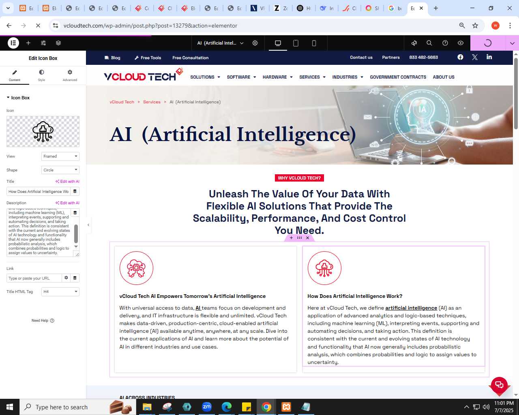Viewport: 519px width, 415px height.
Task: Collapse the editor panel with arrow handle
Action: [88, 225]
